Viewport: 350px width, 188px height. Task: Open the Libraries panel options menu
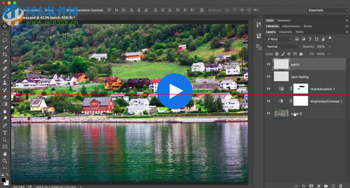pos(347,26)
